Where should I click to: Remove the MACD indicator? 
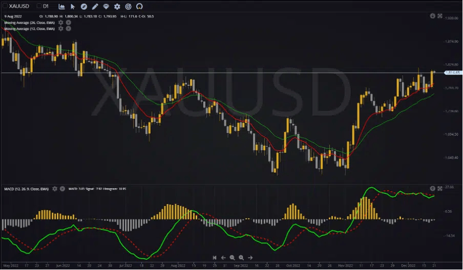62,189
